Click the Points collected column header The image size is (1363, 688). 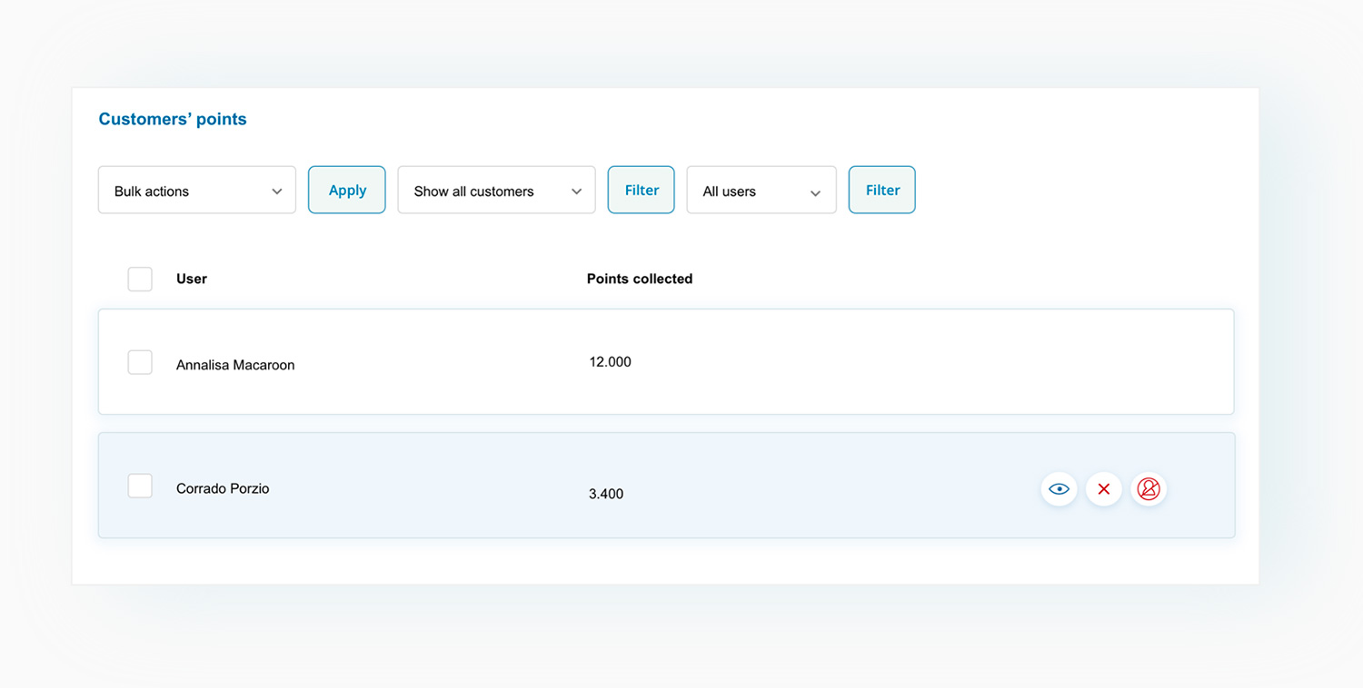(639, 279)
